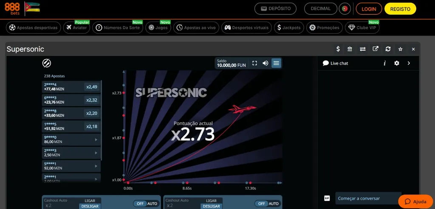This screenshot has width=435, height=209.
Task: Open the Promoções section
Action: click(x=325, y=28)
